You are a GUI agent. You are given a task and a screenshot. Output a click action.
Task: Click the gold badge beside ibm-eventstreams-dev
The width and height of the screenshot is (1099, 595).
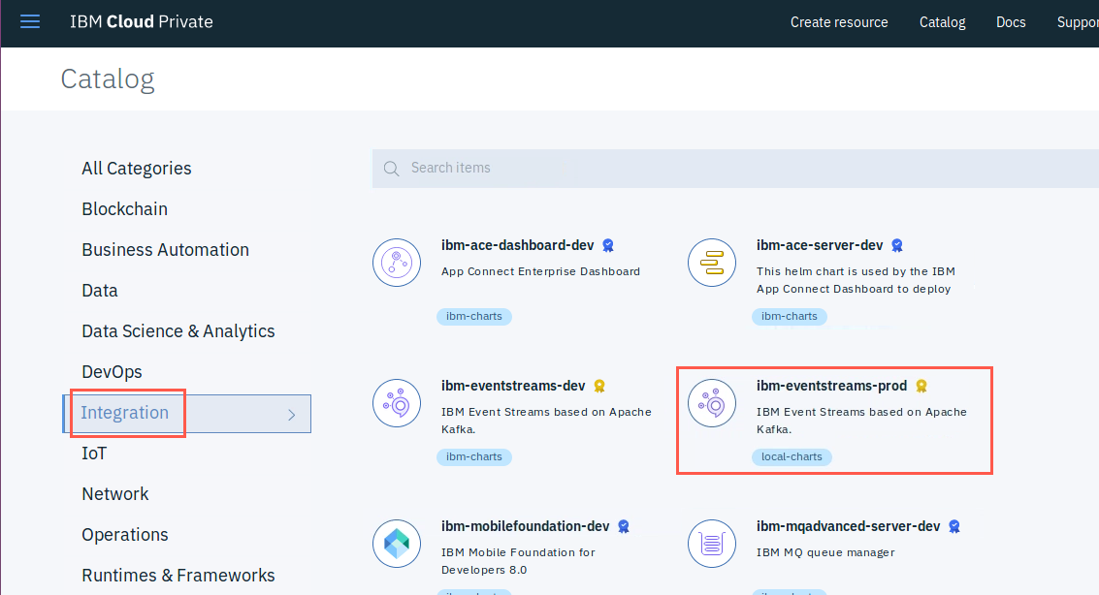click(599, 386)
